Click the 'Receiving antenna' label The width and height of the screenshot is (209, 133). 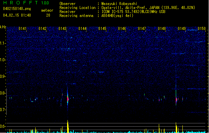76,16
